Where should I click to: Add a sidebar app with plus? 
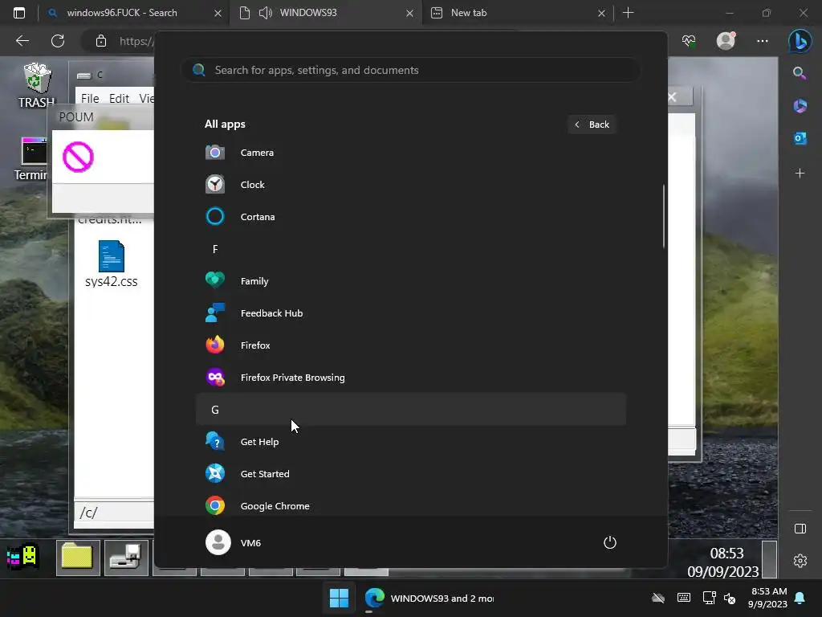coord(800,174)
